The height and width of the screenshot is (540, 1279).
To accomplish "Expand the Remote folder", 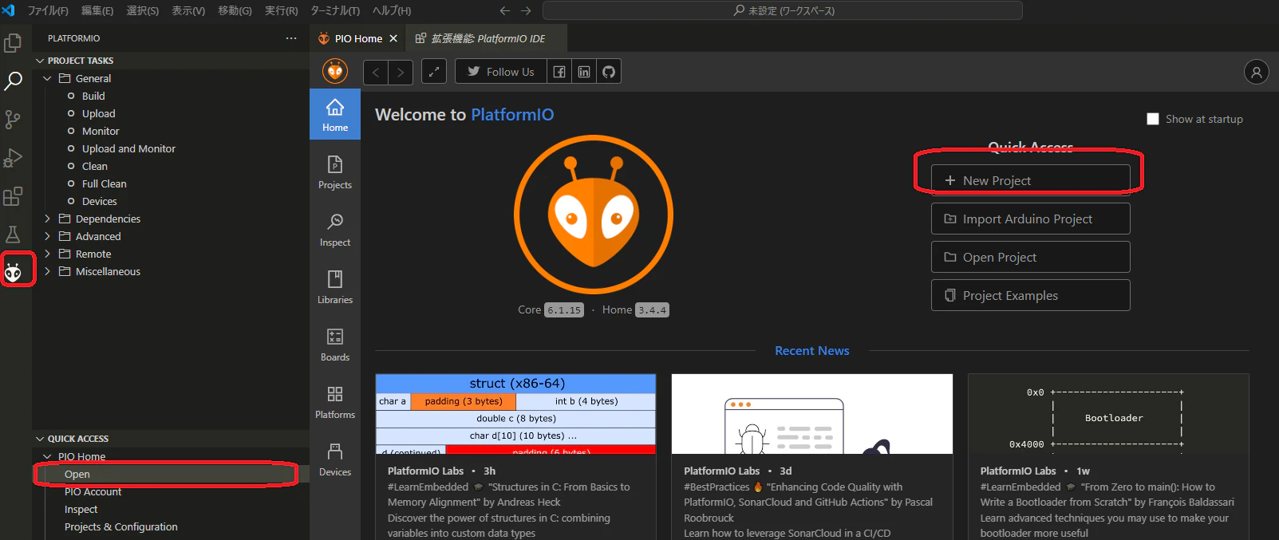I will click(47, 254).
